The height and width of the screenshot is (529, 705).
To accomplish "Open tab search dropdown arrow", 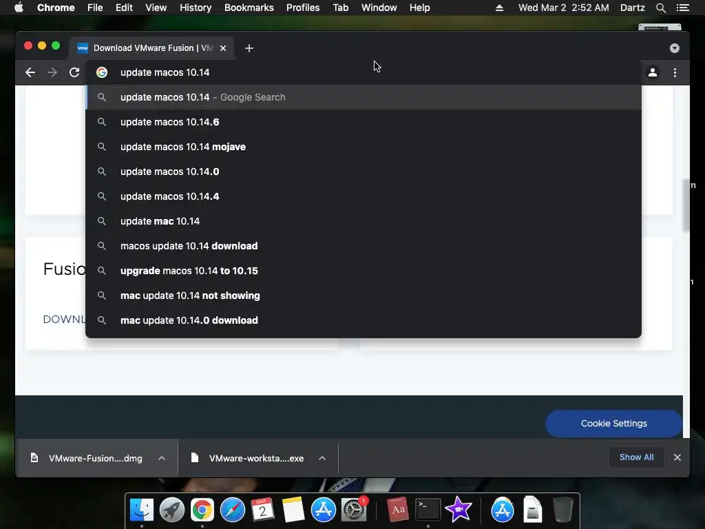I will [675, 48].
